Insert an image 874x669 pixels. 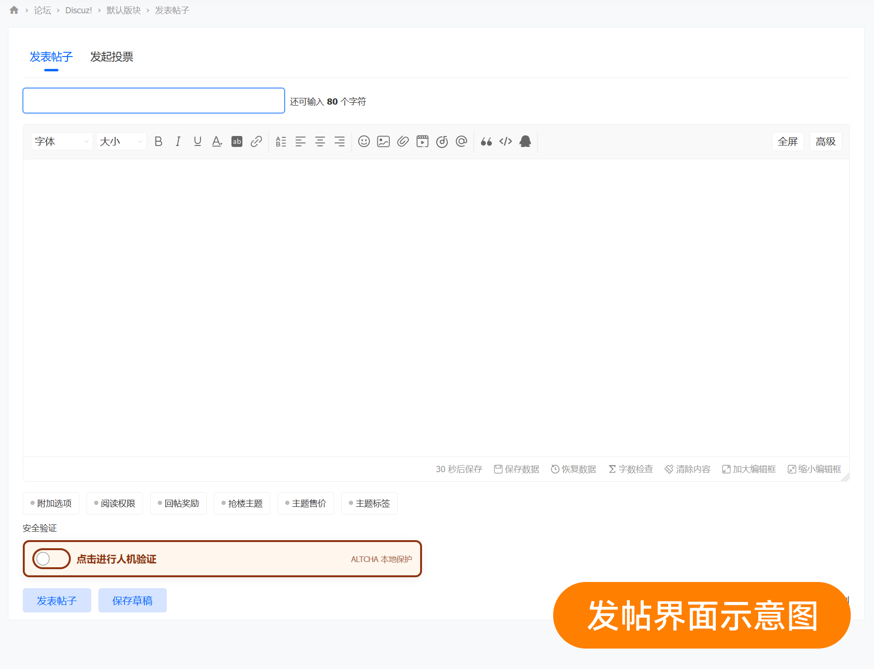(x=384, y=141)
